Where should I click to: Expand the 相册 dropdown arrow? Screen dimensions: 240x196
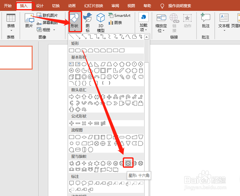tap(54, 30)
